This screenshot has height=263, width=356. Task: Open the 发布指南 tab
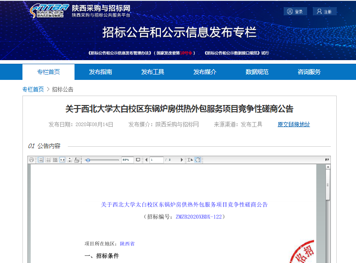coord(101,72)
